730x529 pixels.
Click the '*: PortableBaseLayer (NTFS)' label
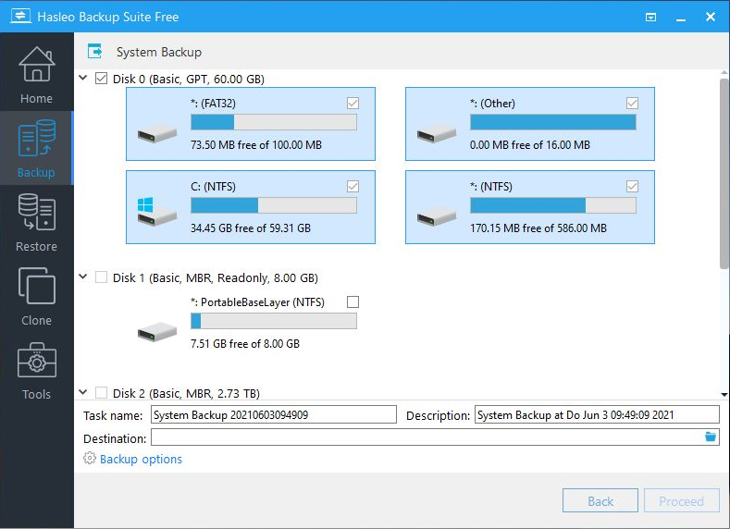(x=257, y=302)
